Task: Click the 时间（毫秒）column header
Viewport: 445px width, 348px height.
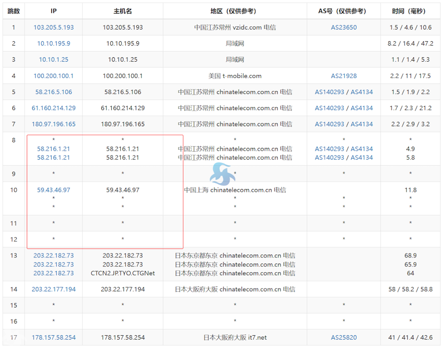Action: (x=411, y=11)
